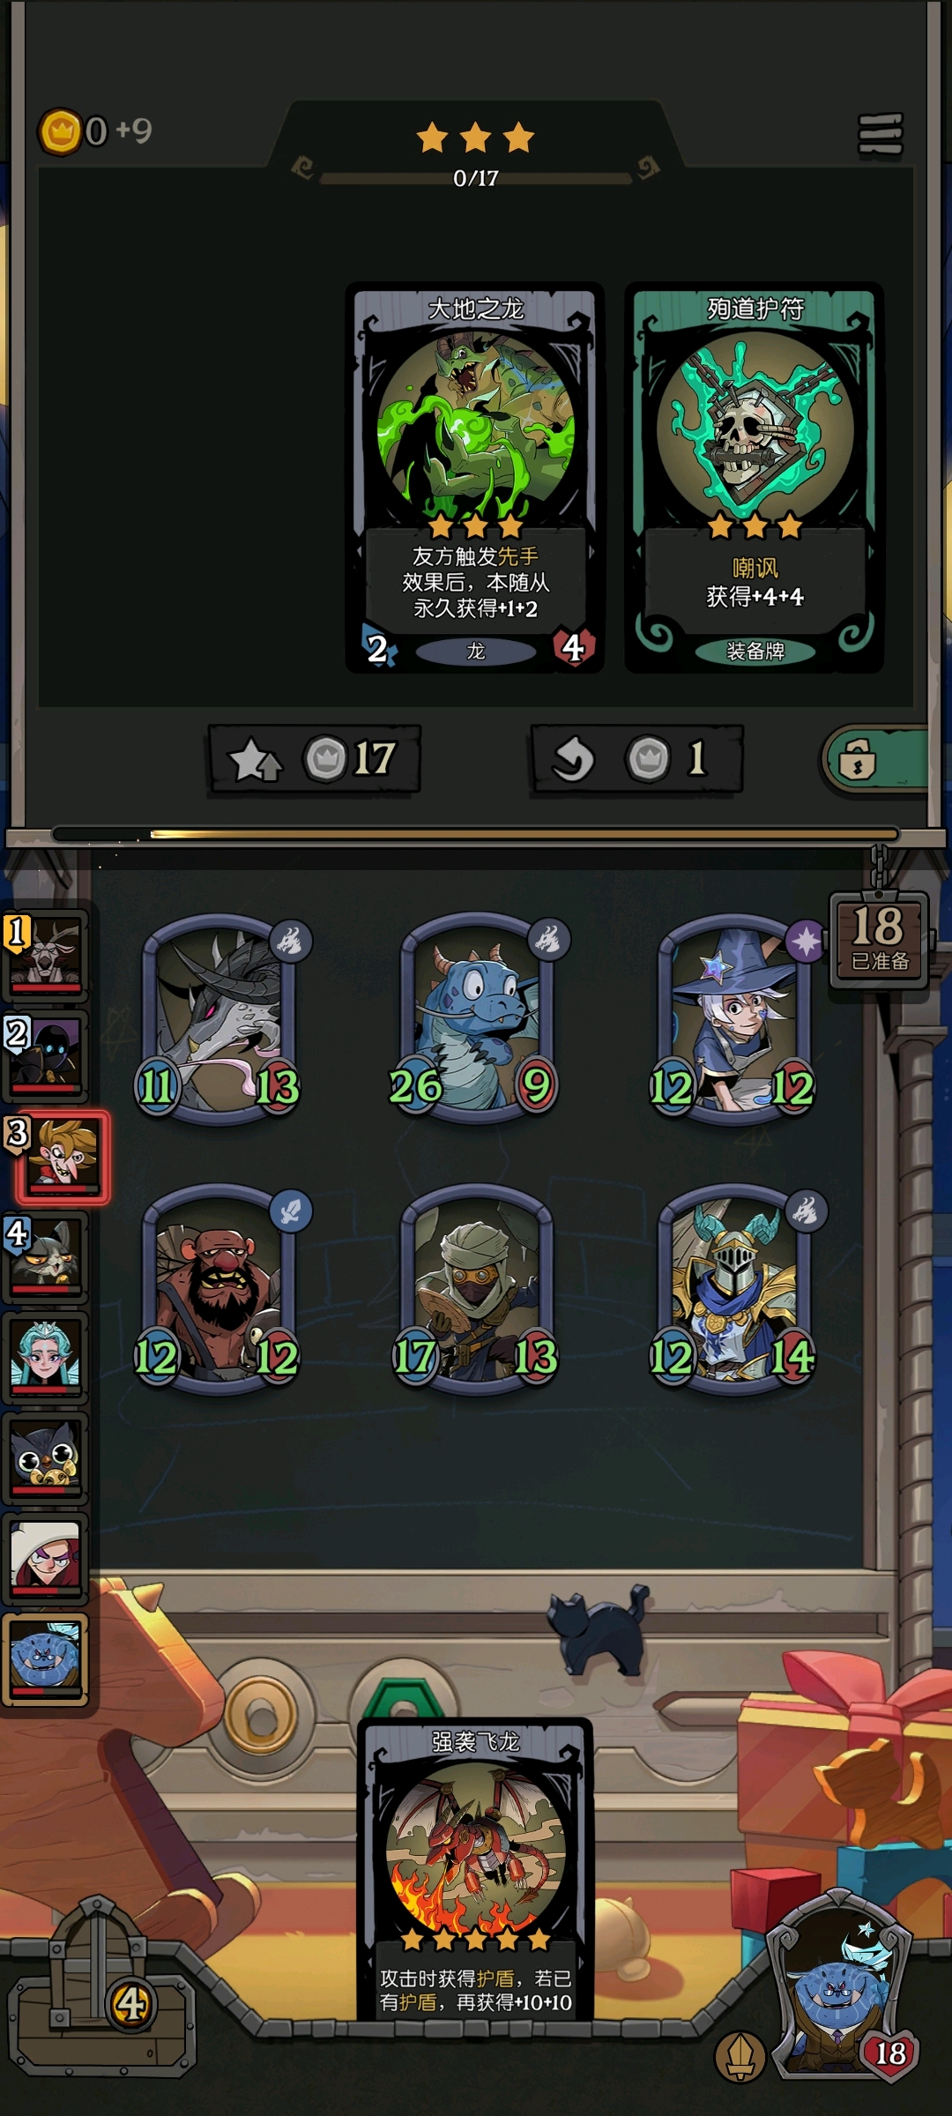This screenshot has width=952, height=2116.
Task: Select the teal-haired girl player portrait
Action: (46, 1357)
